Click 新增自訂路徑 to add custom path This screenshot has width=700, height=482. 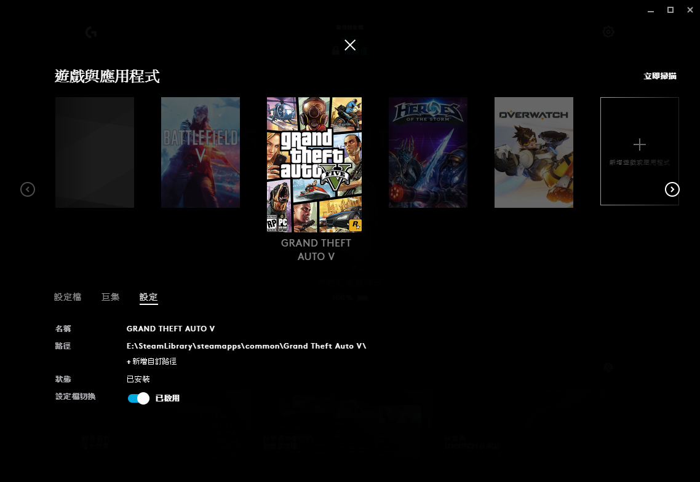[x=152, y=361]
